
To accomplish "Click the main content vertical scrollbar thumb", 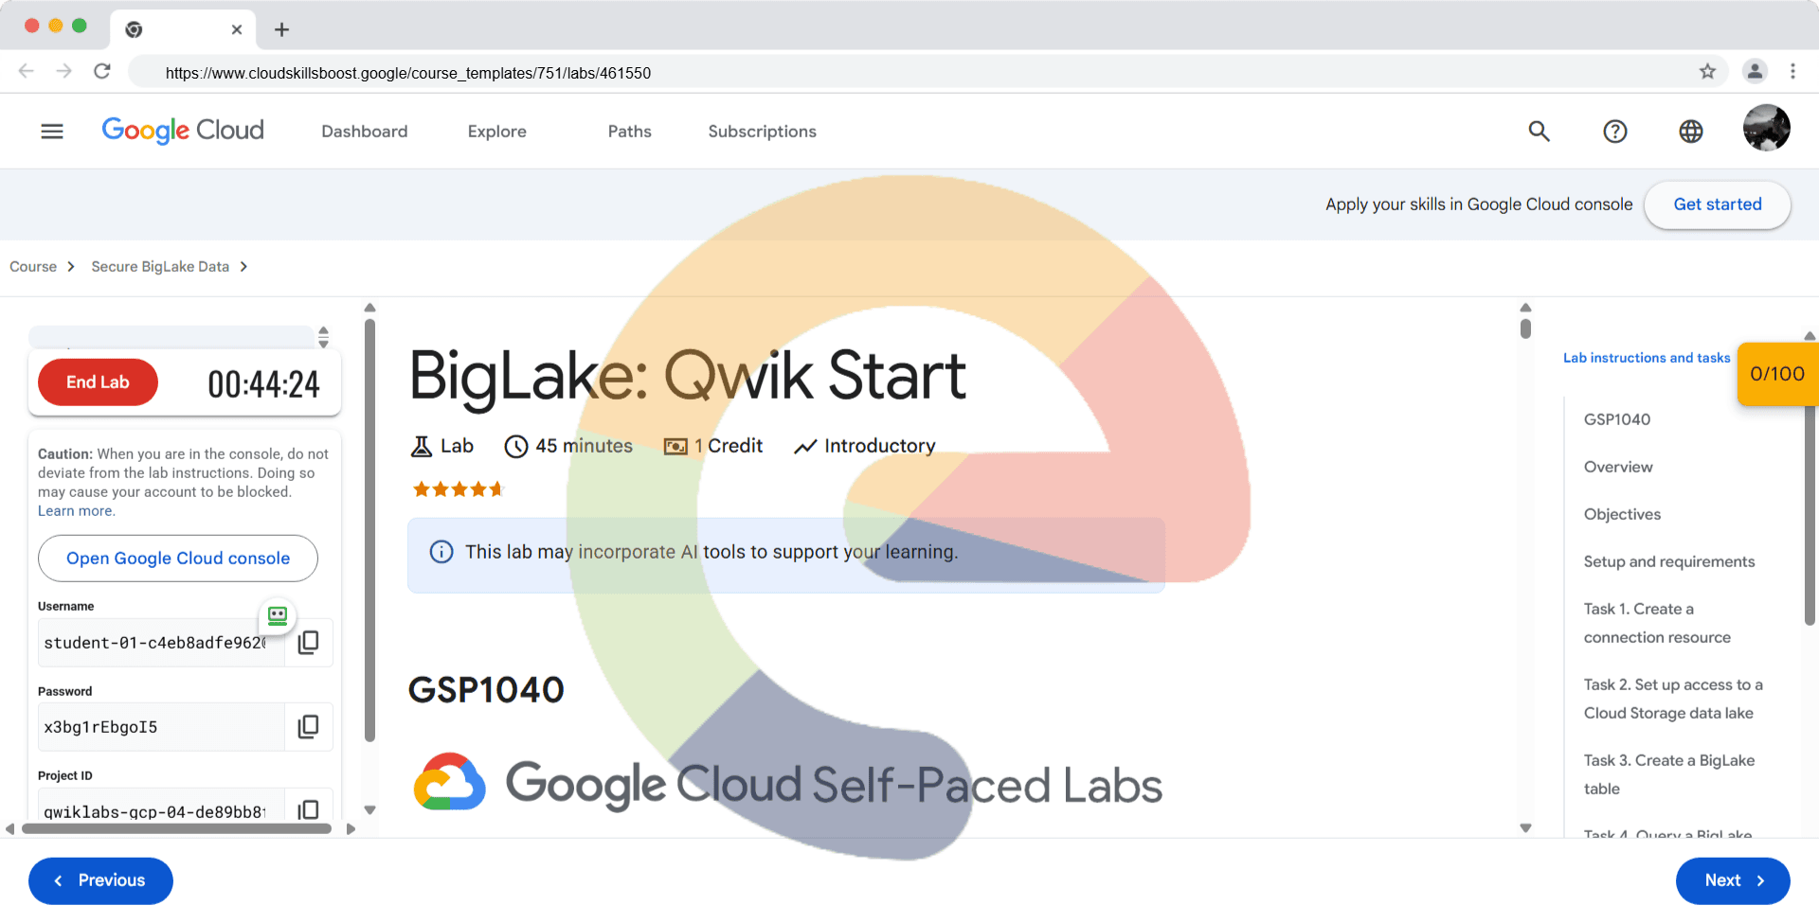I will 1525,328.
